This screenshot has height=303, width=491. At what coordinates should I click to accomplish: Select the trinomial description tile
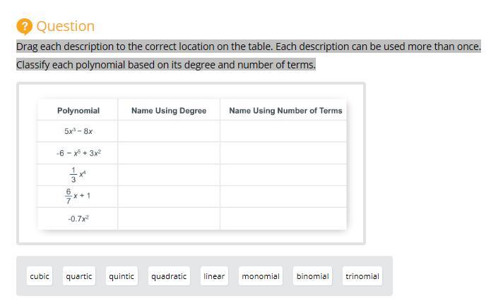click(362, 276)
